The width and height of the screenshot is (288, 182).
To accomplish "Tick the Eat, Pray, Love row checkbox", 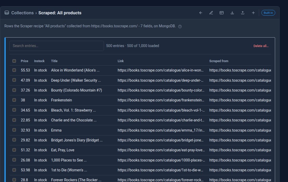I will click(14, 150).
